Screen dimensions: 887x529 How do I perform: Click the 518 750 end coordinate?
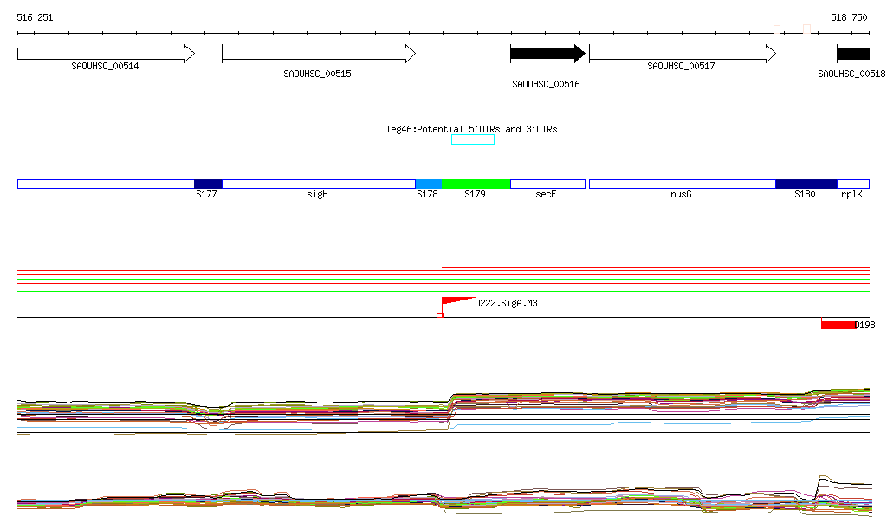[x=849, y=17]
